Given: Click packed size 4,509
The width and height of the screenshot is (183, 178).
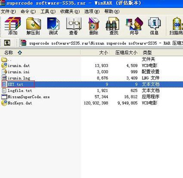Looking at the screenshot, I should [132, 66].
